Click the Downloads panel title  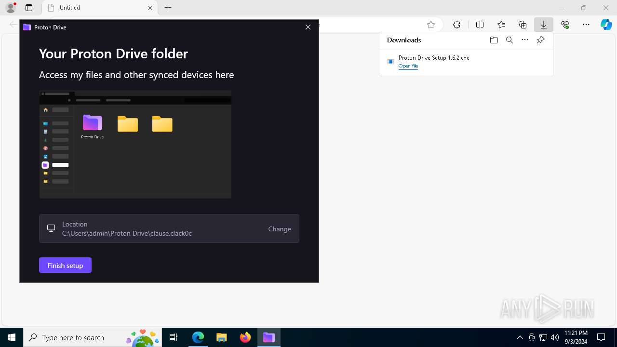404,40
